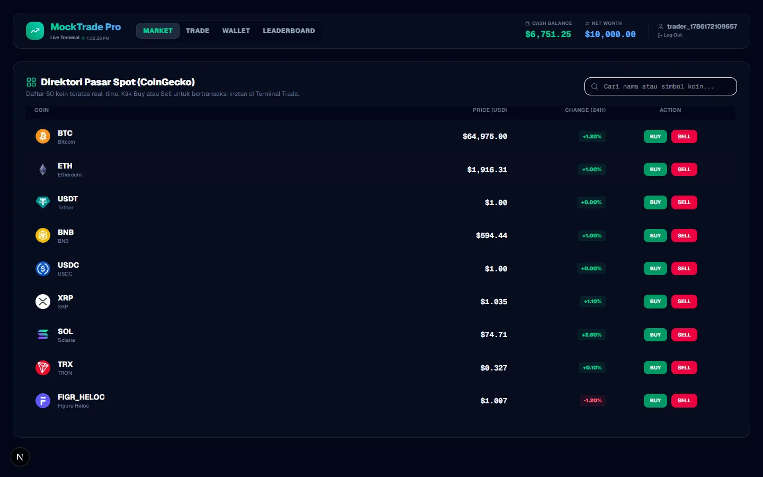Sell USDT from the market list
763x477 pixels.
pyautogui.click(x=684, y=202)
